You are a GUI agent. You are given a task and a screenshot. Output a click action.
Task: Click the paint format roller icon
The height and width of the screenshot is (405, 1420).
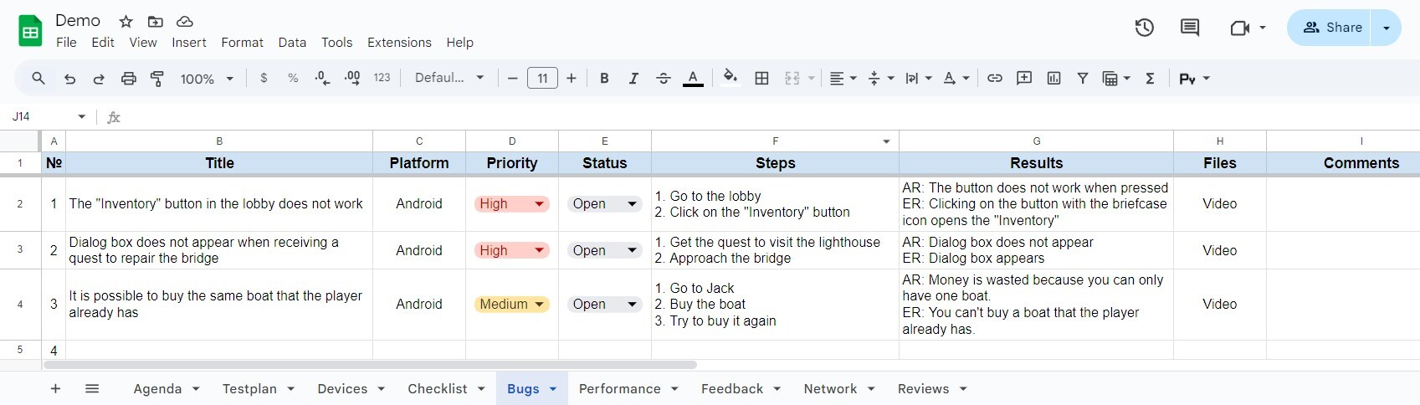[x=157, y=79]
